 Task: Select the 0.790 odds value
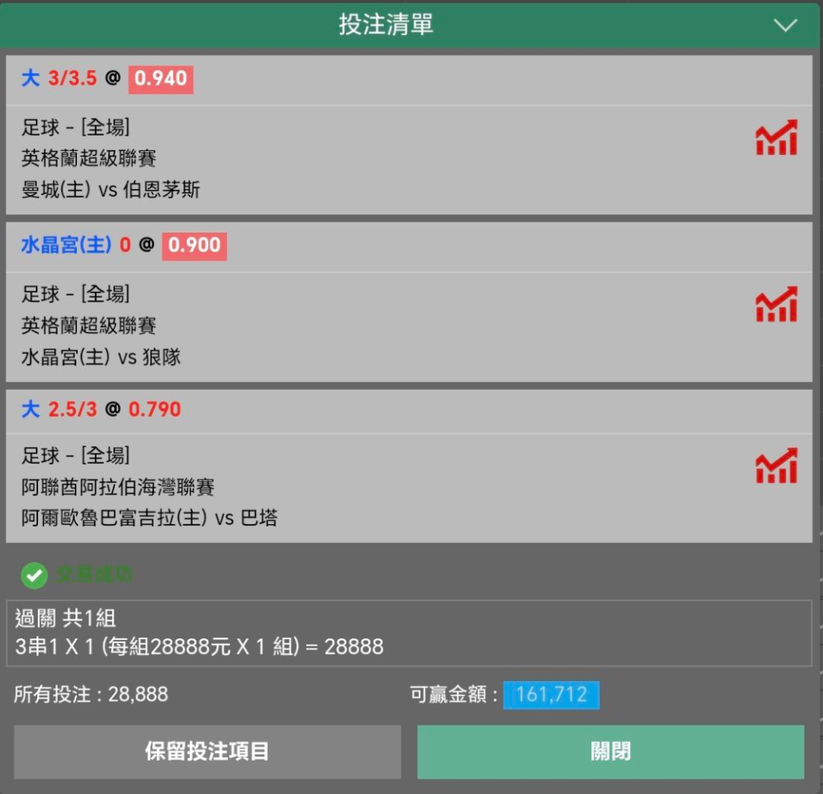click(154, 410)
